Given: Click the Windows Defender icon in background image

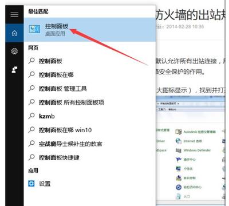Looking at the screenshot, I should coord(179,150).
